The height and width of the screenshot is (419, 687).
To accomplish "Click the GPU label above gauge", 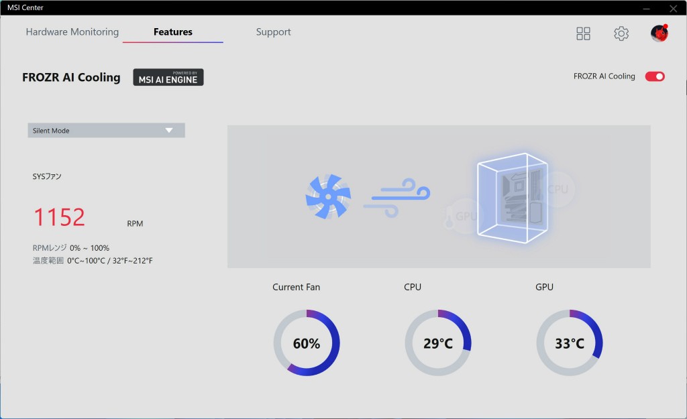I will [544, 287].
